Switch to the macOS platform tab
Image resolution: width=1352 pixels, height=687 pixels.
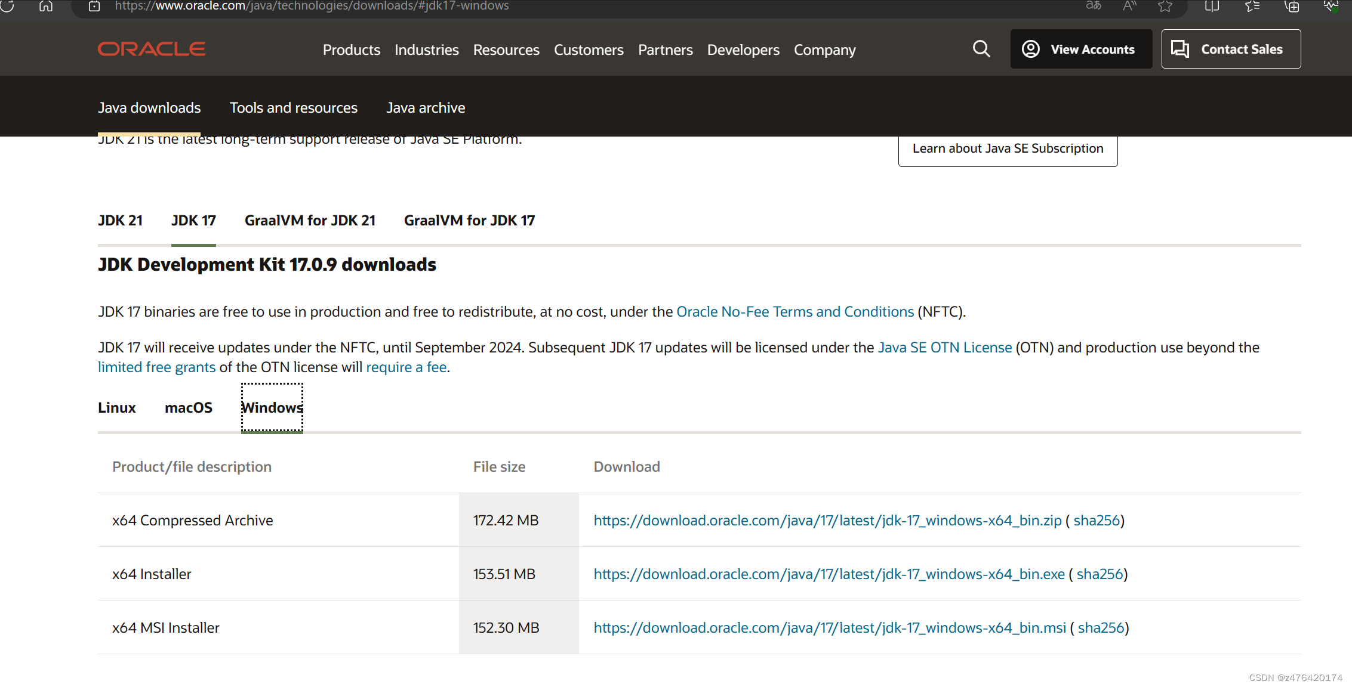click(x=189, y=408)
